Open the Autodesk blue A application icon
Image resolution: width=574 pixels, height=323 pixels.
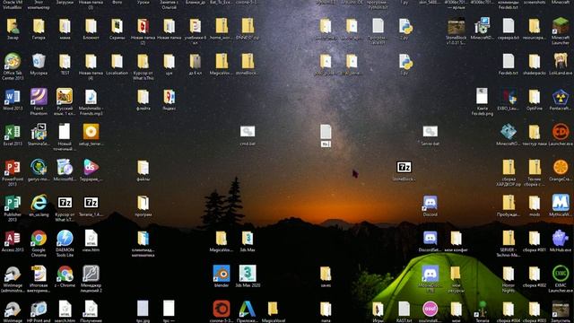tap(248, 309)
